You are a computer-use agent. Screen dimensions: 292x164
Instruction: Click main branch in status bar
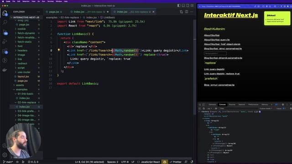(x=8, y=162)
